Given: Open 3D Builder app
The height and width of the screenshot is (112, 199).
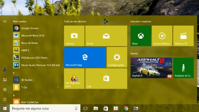Looking at the screenshot, I should [x=36, y=80].
